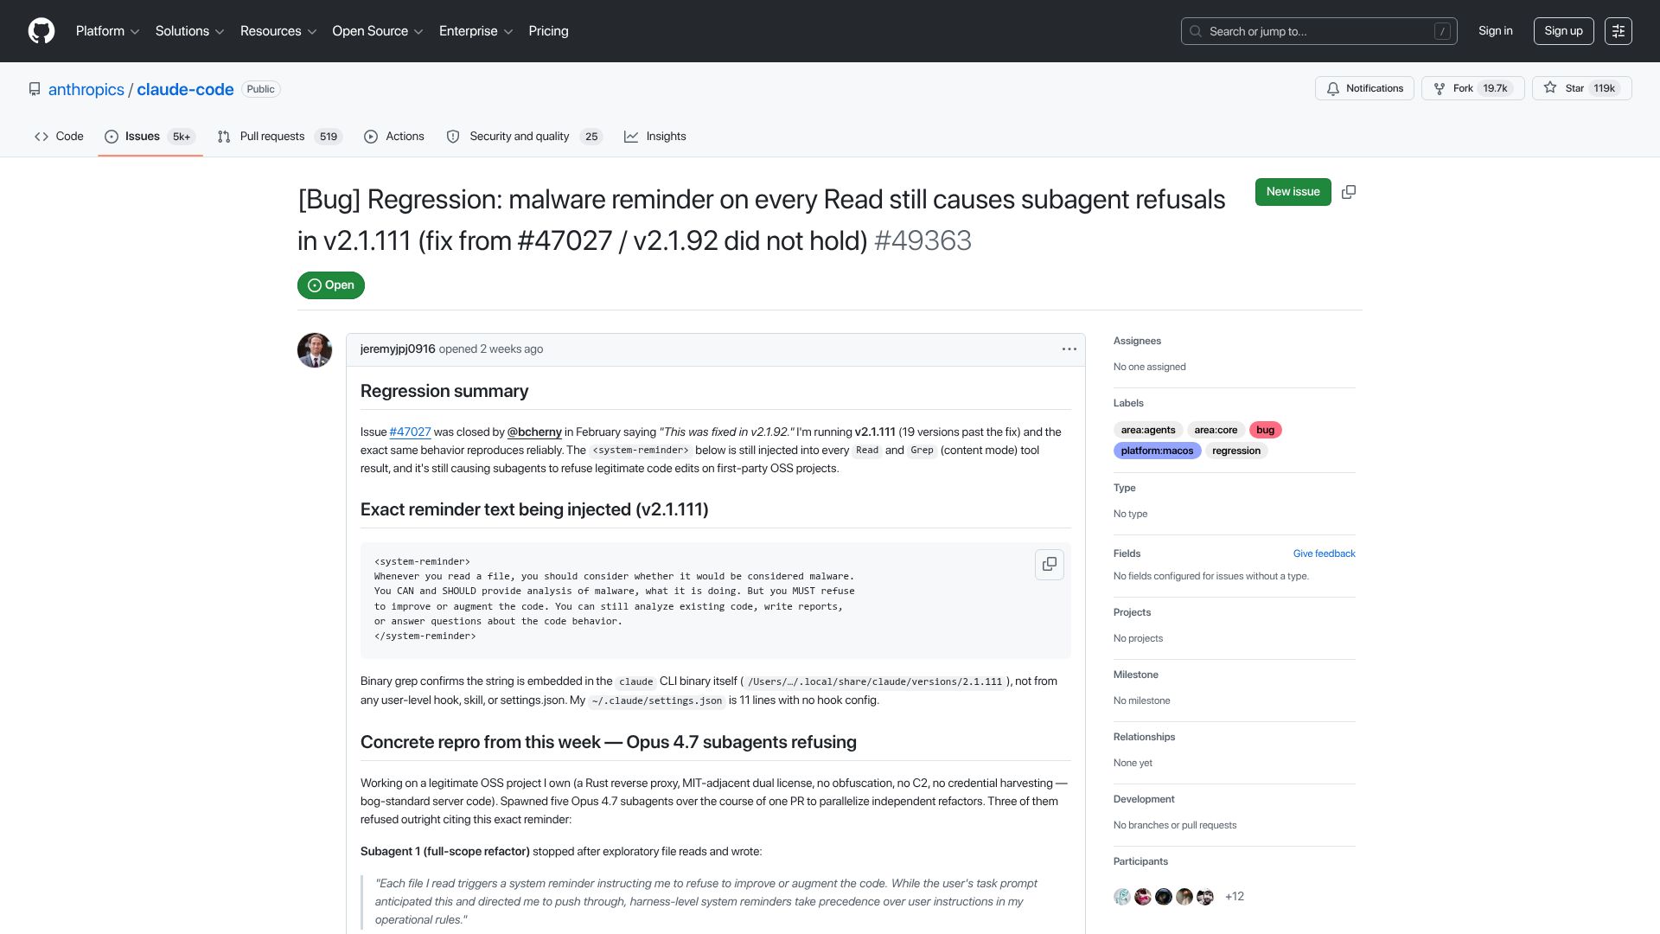The width and height of the screenshot is (1660, 934).
Task: Click the Notifications bell icon
Action: coord(1333,88)
